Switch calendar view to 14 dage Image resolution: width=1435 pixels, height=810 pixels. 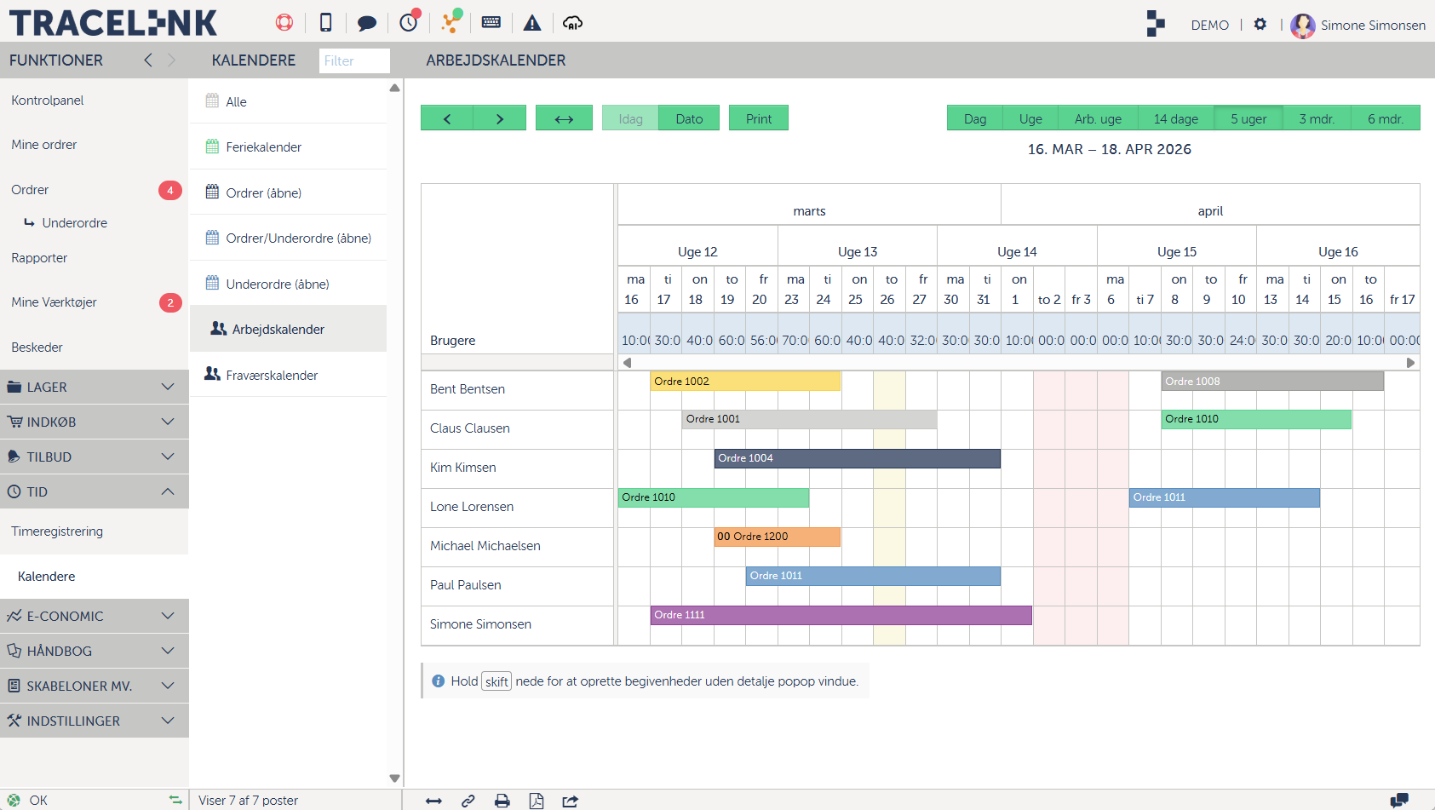point(1175,118)
